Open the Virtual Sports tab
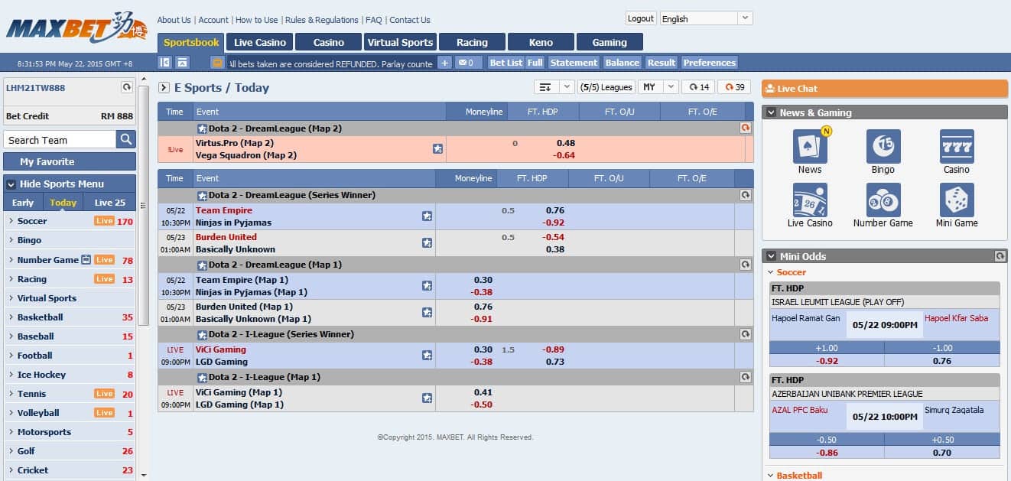Image resolution: width=1011 pixels, height=481 pixels. coord(400,42)
